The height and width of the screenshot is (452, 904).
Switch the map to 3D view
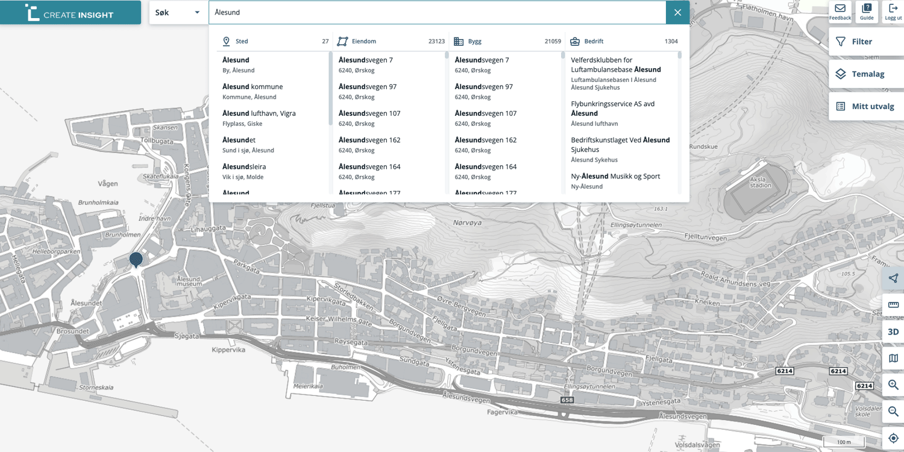point(893,331)
